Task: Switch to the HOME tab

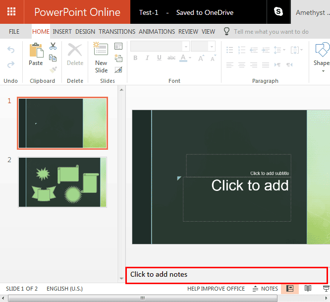Action: point(41,32)
